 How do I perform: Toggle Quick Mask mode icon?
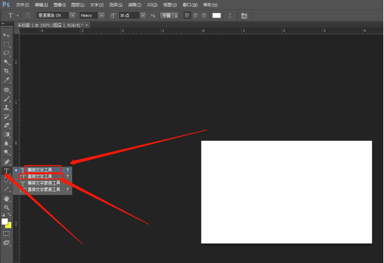pos(7,234)
